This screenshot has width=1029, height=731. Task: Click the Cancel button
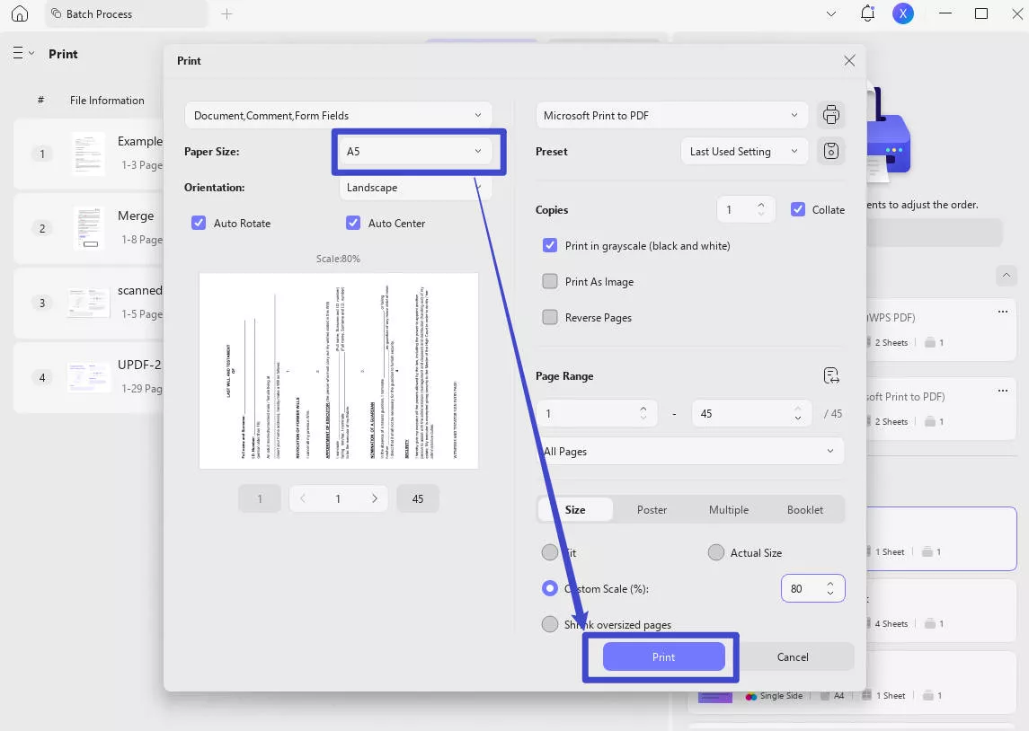(793, 657)
